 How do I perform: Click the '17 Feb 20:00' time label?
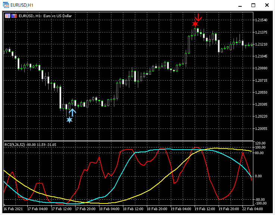click(85, 209)
